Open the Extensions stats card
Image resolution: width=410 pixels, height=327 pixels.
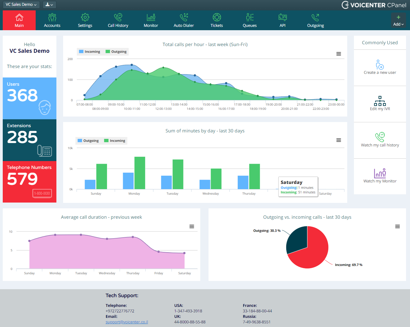(30, 140)
